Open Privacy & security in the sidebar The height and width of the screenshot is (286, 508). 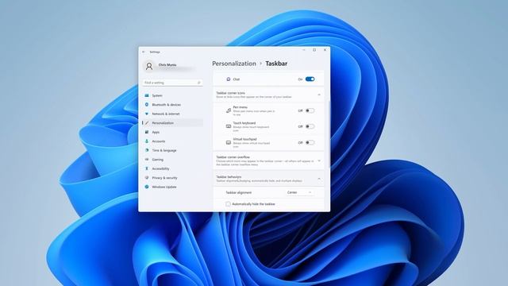coord(172,178)
